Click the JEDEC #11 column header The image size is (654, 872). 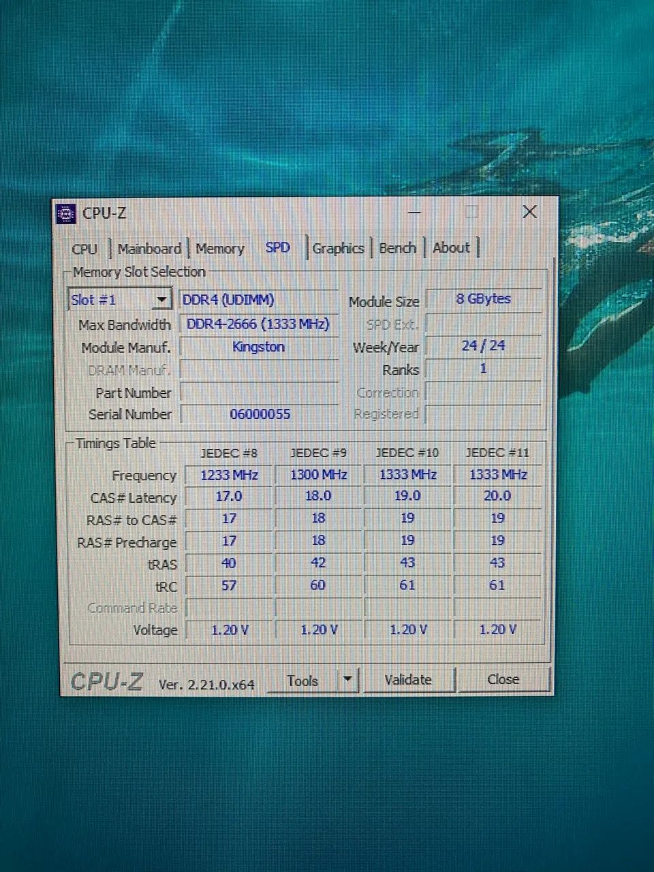pos(497,452)
